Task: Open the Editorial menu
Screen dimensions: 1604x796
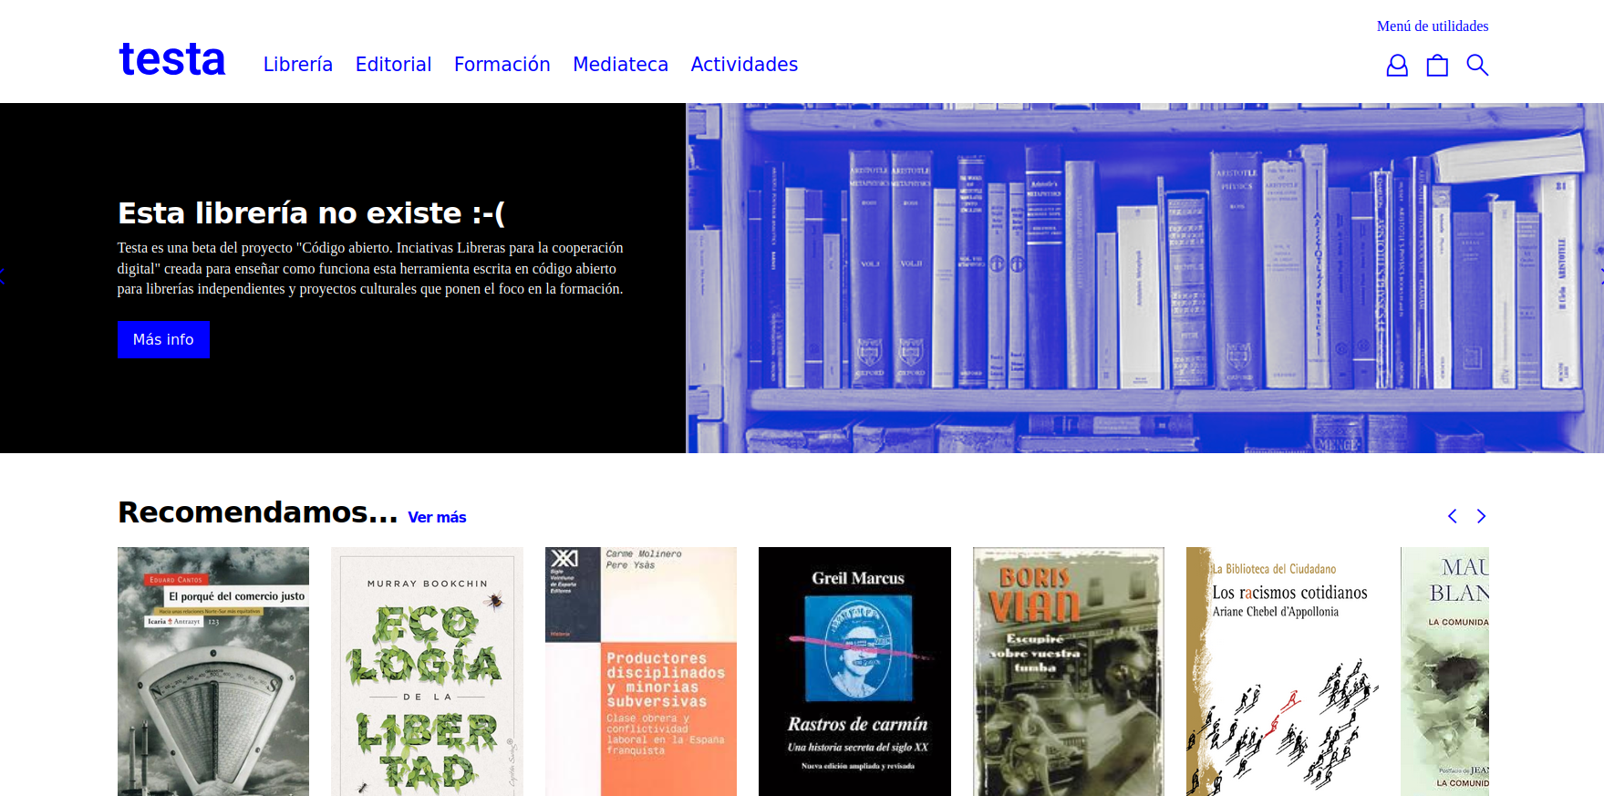Action: (393, 65)
